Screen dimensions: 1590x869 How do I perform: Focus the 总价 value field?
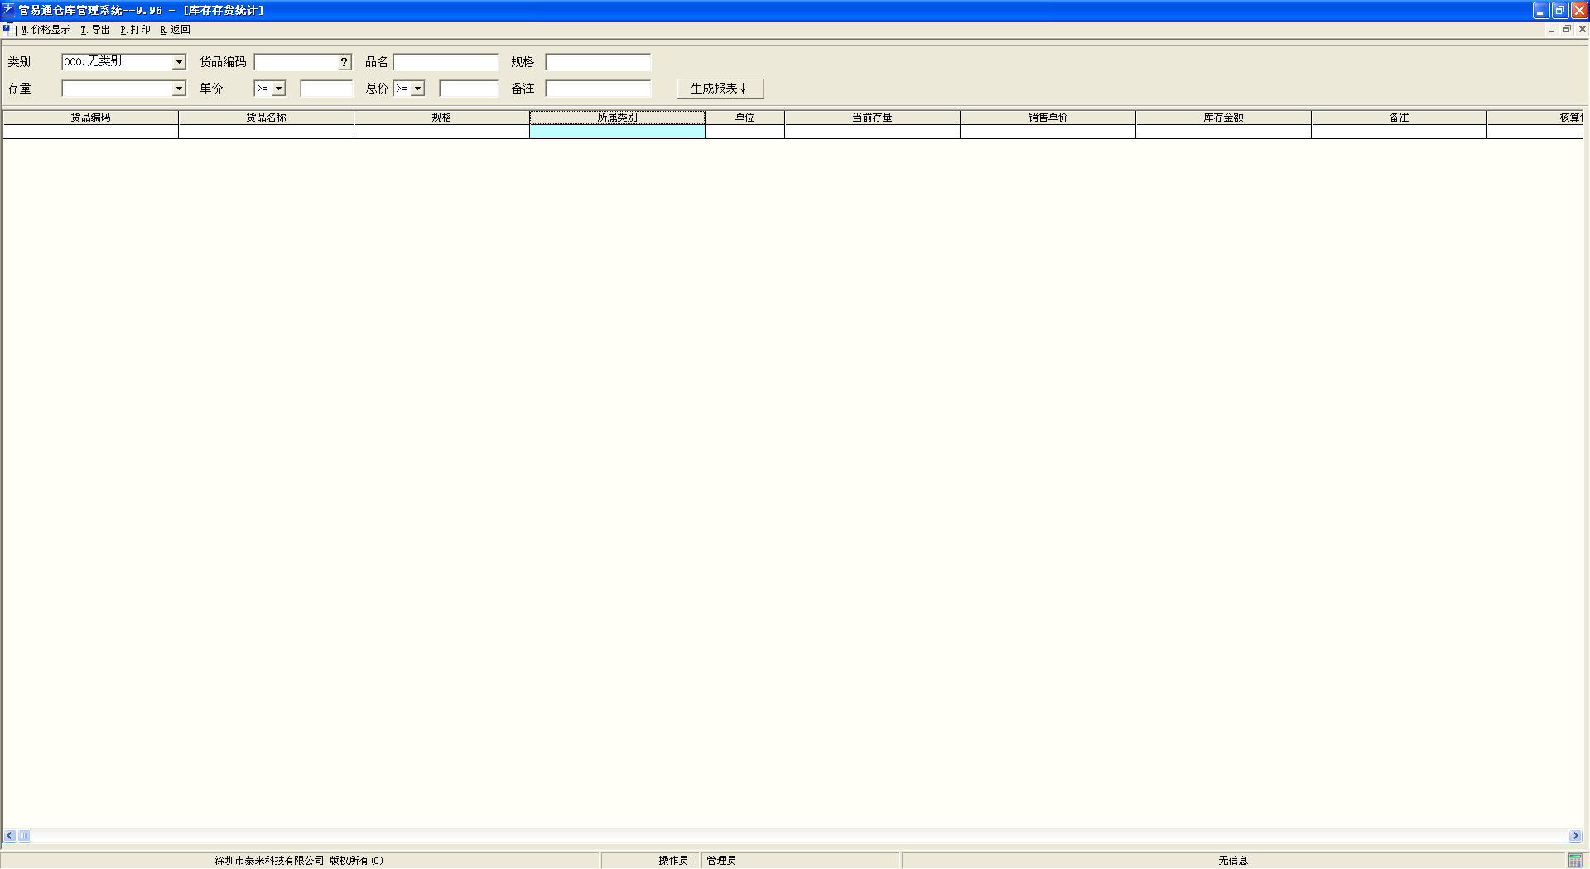(x=469, y=89)
